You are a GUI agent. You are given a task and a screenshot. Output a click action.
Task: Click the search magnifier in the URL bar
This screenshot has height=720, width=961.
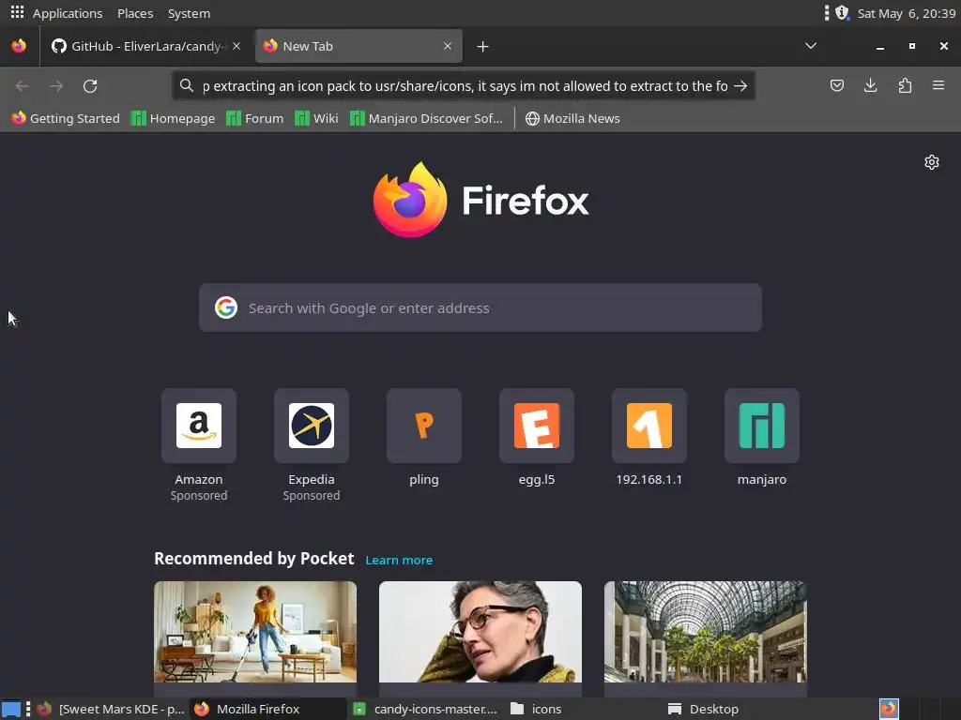click(187, 85)
